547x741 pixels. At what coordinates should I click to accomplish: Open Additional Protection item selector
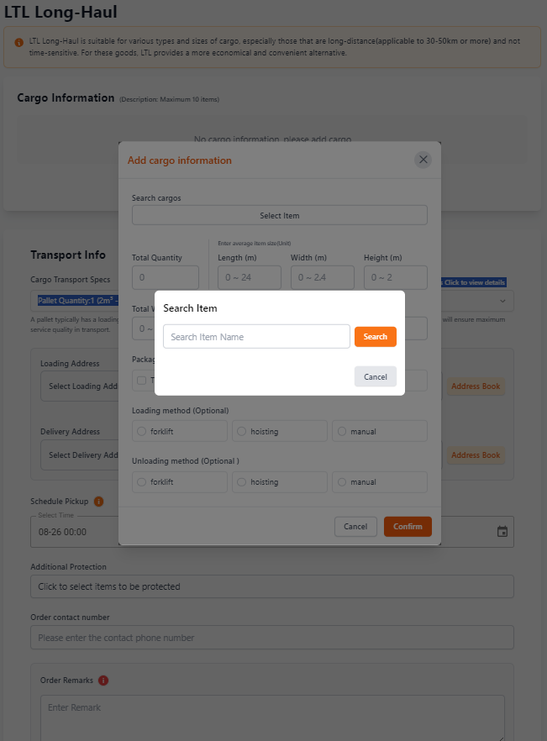[x=271, y=586]
